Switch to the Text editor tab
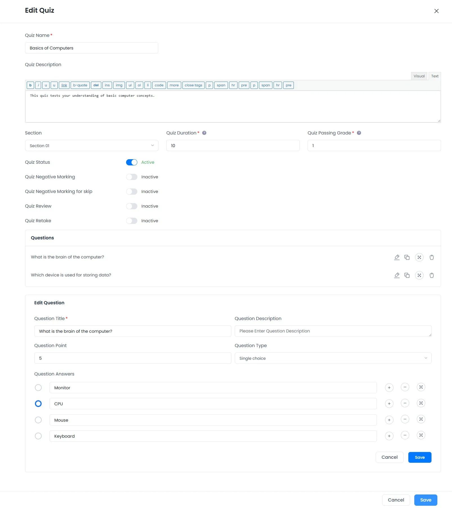The height and width of the screenshot is (508, 452). [x=435, y=76]
